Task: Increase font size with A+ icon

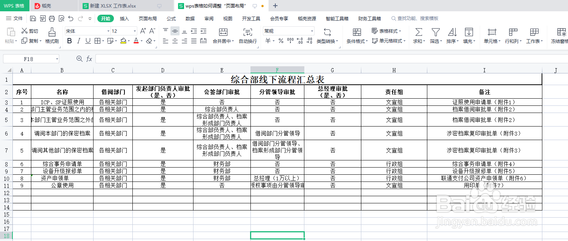Action: (x=143, y=31)
